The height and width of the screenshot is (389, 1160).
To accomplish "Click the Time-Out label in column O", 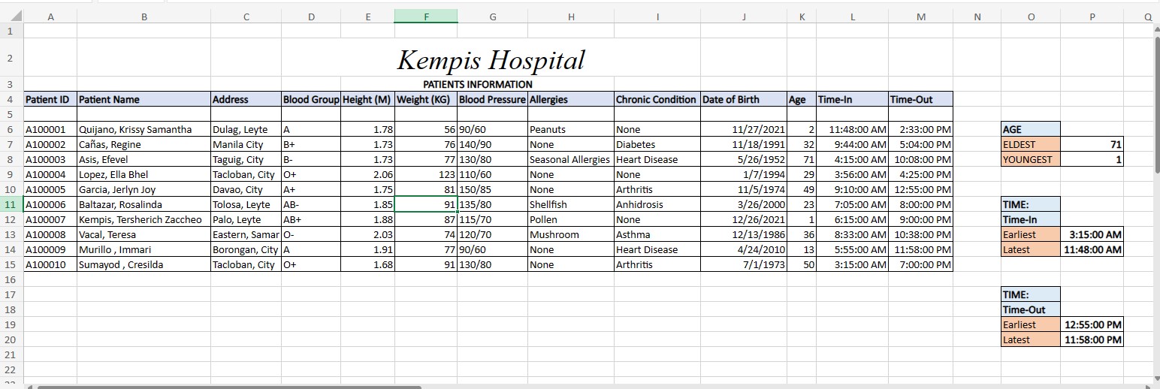I will pyautogui.click(x=1031, y=309).
